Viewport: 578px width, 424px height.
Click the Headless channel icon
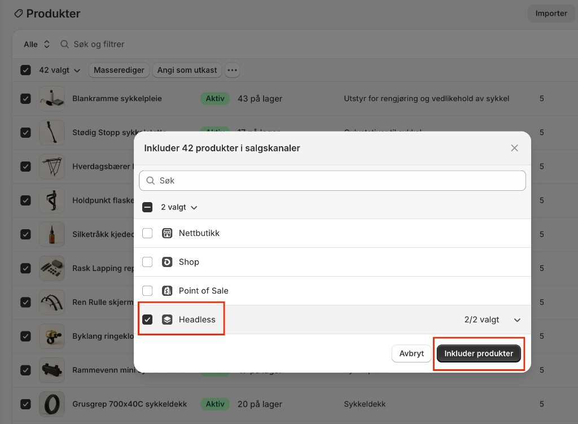(167, 320)
